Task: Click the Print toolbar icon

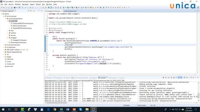Action: click(x=12, y=7)
